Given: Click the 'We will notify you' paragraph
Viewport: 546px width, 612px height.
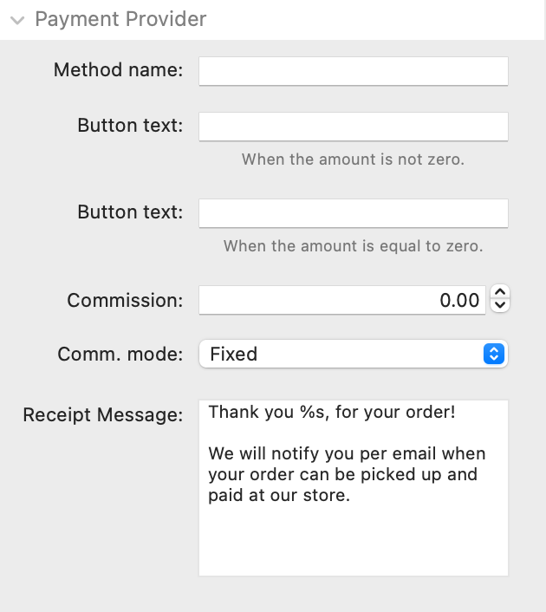Looking at the screenshot, I should click(x=347, y=475).
